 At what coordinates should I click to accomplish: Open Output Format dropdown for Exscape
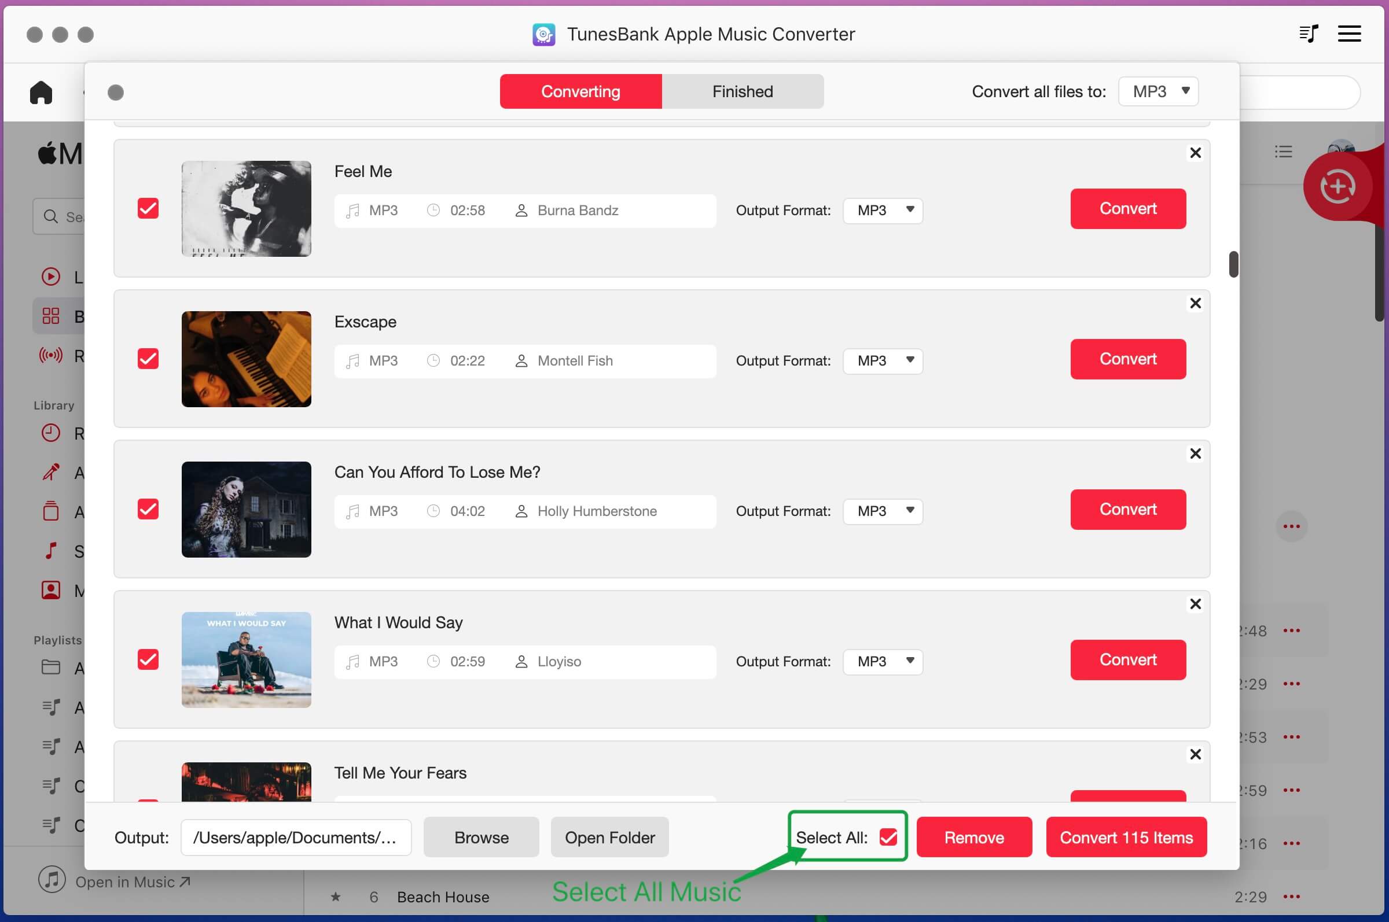click(883, 361)
